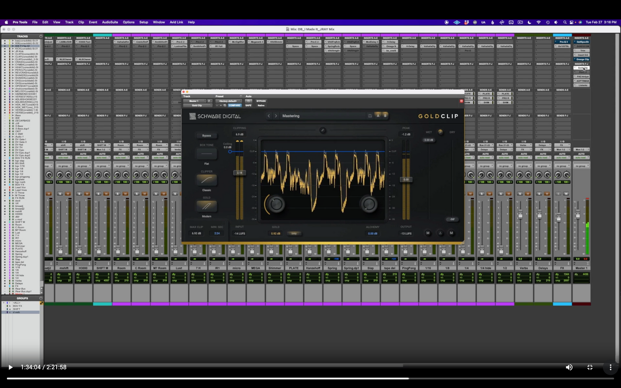
Task: Click the plus next preset button in header
Action: point(221,105)
